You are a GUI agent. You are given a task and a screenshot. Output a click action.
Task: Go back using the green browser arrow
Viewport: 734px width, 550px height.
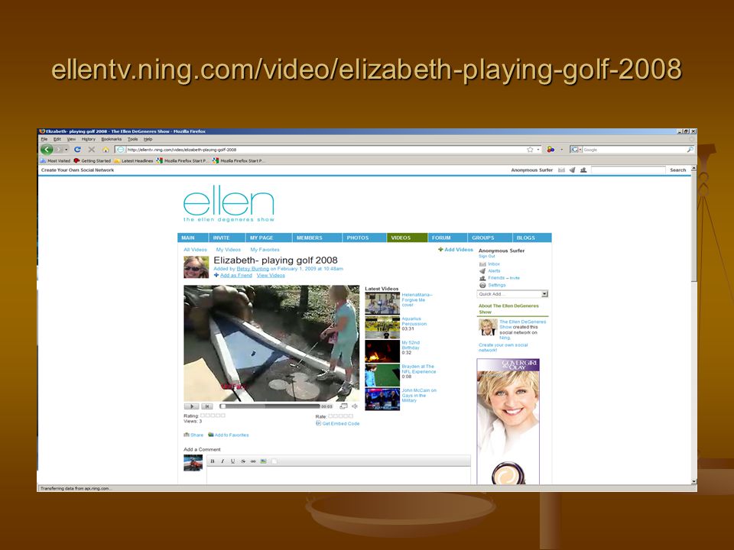tap(47, 149)
